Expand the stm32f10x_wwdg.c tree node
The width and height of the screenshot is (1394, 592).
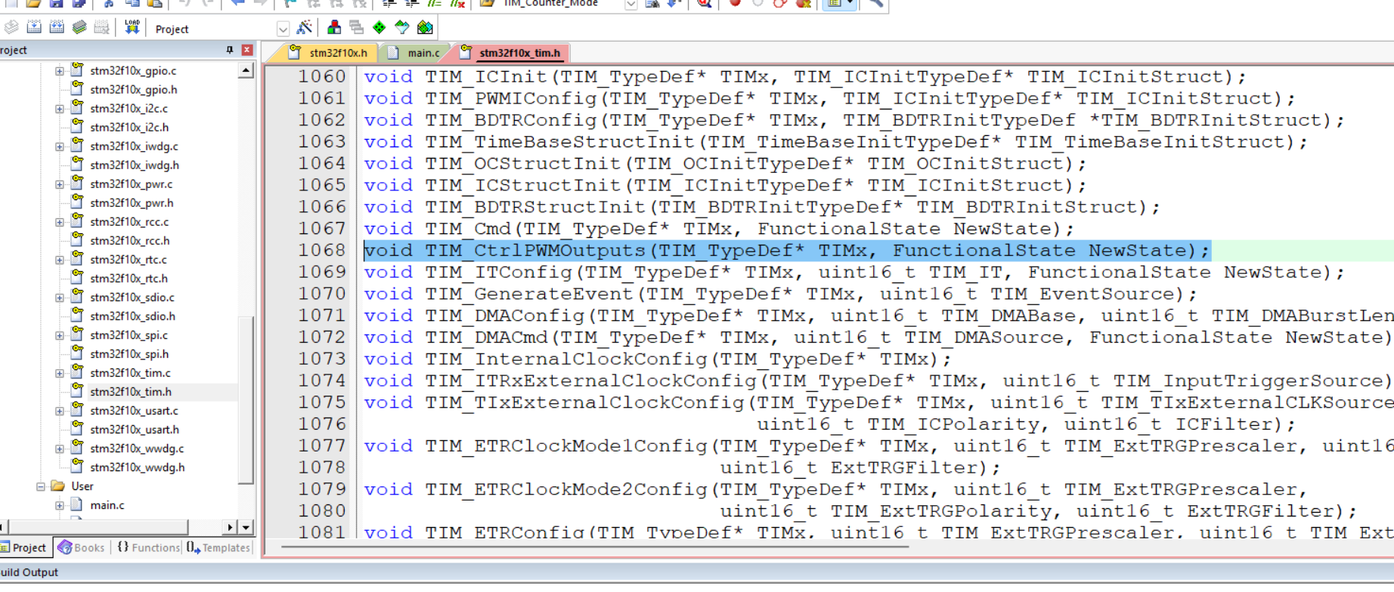pyautogui.click(x=59, y=449)
